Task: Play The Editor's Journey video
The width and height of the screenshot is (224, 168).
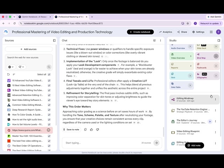Action: click(210, 121)
